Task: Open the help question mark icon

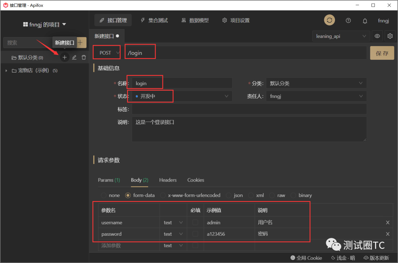Action: 348,21
